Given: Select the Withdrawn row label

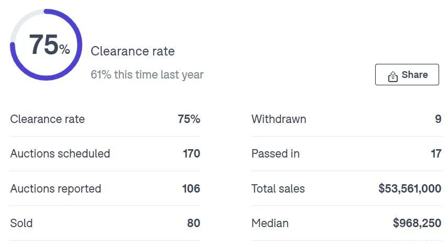Looking at the screenshot, I should pyautogui.click(x=279, y=119).
